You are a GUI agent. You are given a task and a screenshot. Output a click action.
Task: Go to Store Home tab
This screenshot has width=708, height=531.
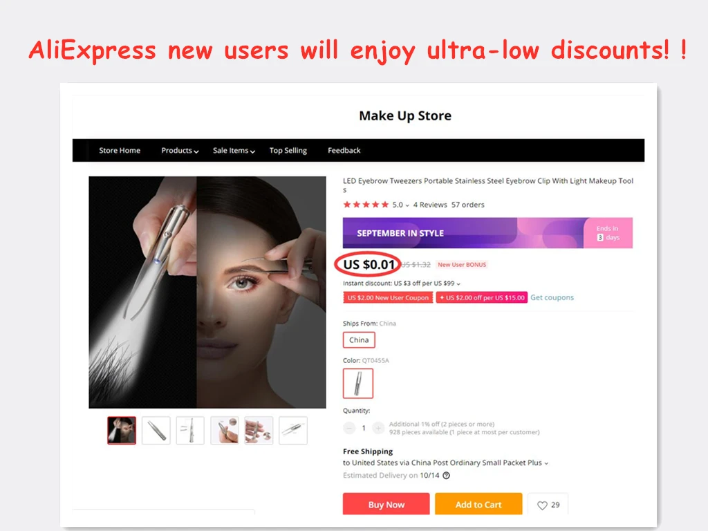coord(120,150)
